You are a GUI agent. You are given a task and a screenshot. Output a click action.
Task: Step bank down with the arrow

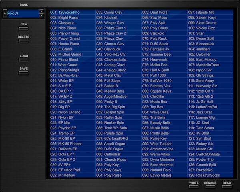click(x=42, y=16)
